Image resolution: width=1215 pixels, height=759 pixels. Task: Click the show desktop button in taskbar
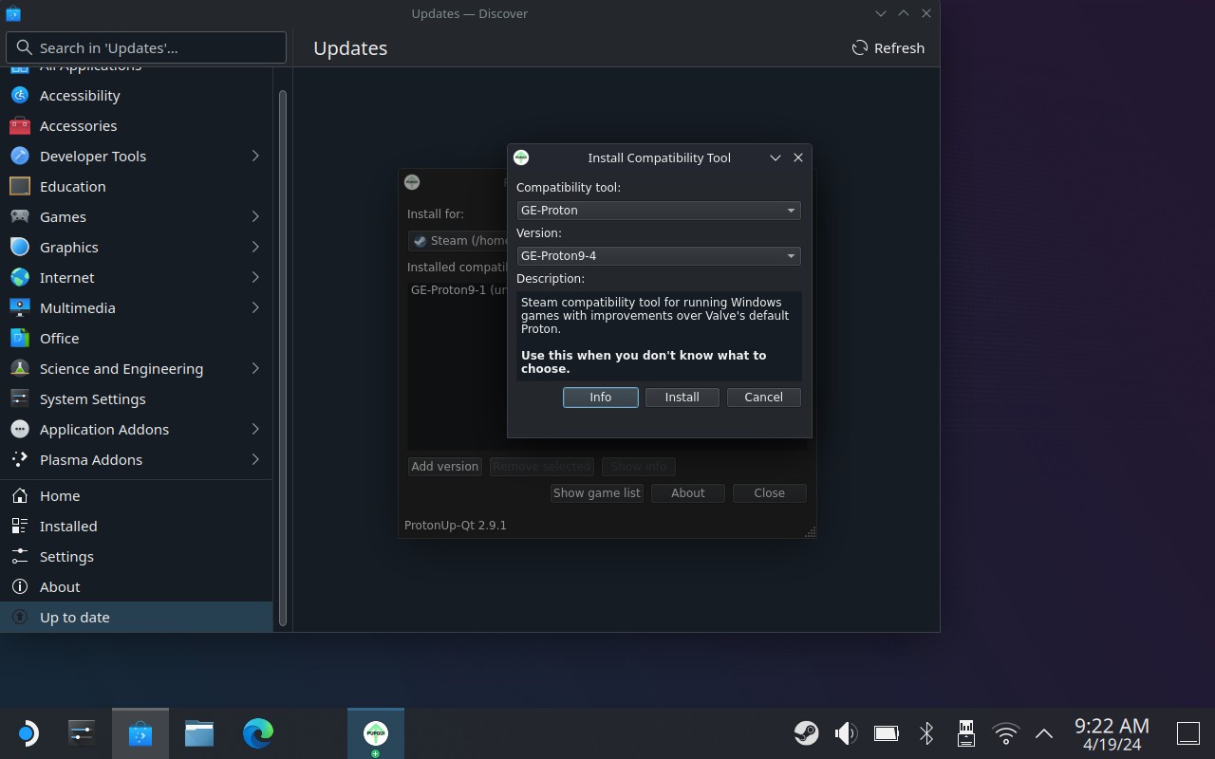coord(1188,733)
